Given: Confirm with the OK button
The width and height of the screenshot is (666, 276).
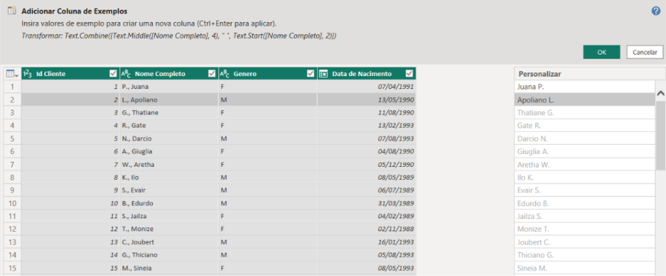Looking at the screenshot, I should (602, 52).
